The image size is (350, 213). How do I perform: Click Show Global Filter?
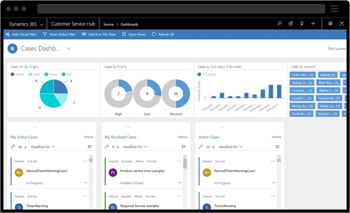click(x=59, y=34)
